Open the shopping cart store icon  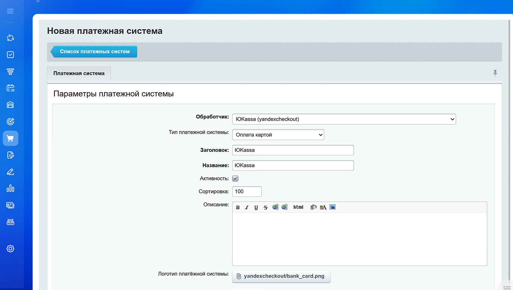click(10, 138)
